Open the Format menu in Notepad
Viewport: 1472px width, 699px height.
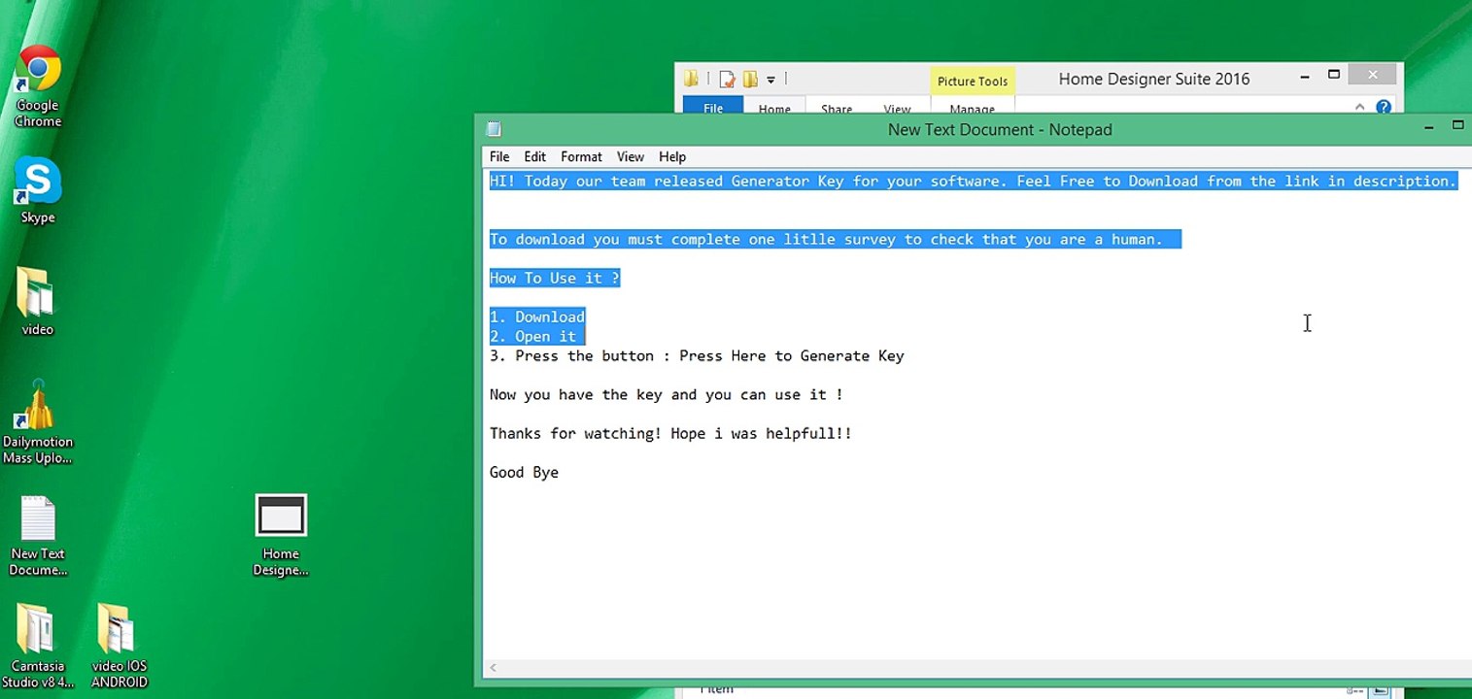coord(581,156)
